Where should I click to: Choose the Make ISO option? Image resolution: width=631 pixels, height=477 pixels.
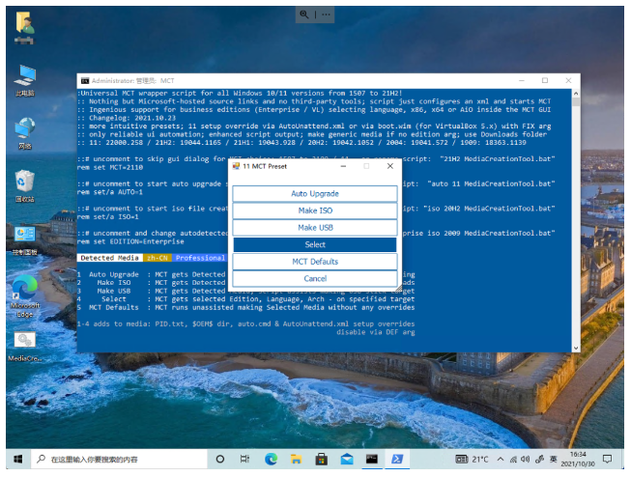point(314,210)
